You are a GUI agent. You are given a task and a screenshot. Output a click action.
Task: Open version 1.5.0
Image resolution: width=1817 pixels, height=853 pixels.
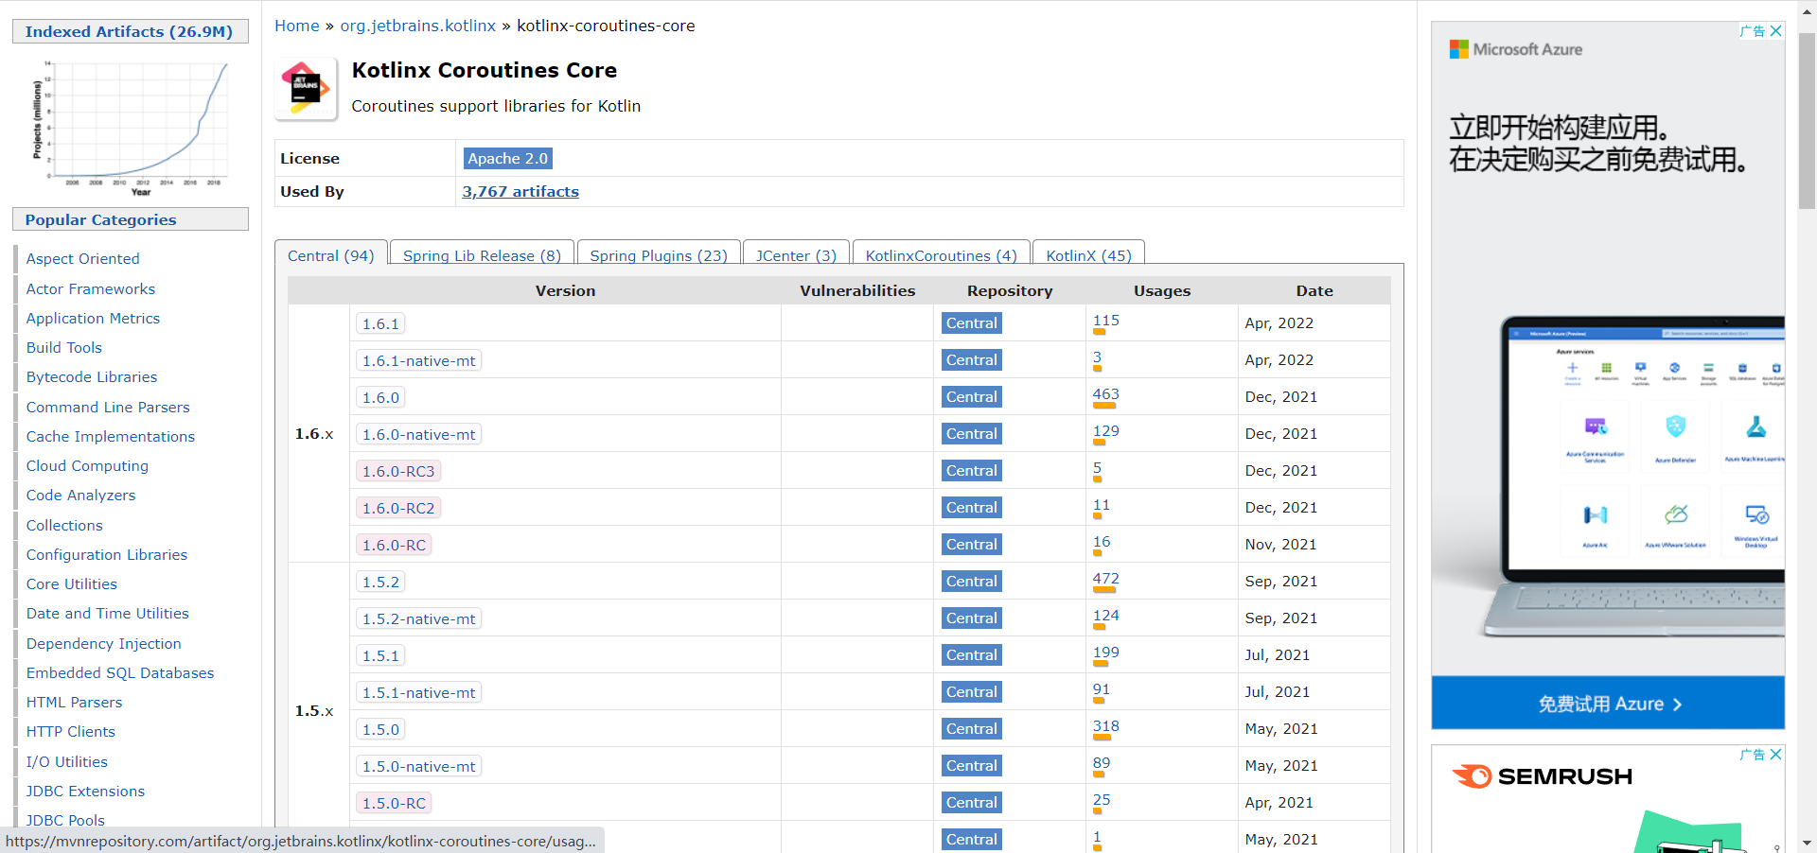click(380, 729)
